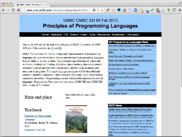Viewport: 182px width, 137px height.
Task: Click the address bar URL field
Action: pos(59,10)
